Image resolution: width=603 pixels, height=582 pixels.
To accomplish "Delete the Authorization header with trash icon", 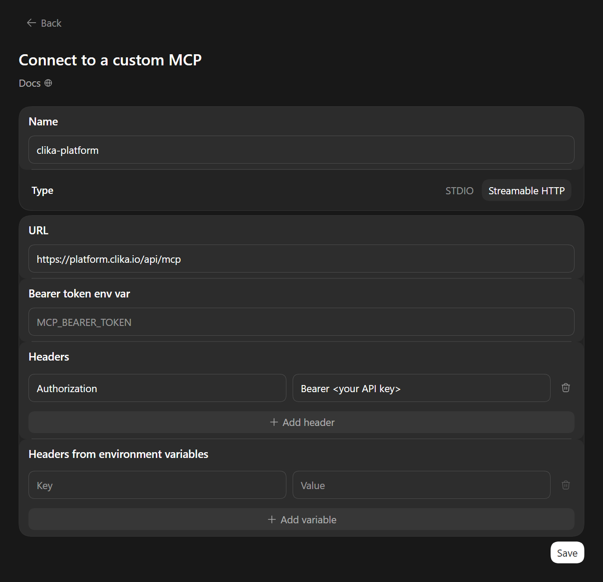I will tap(566, 388).
